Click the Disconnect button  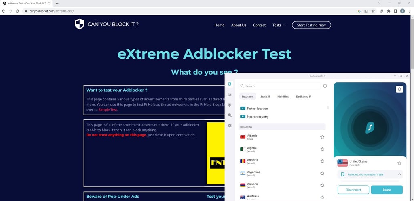pos(353,190)
